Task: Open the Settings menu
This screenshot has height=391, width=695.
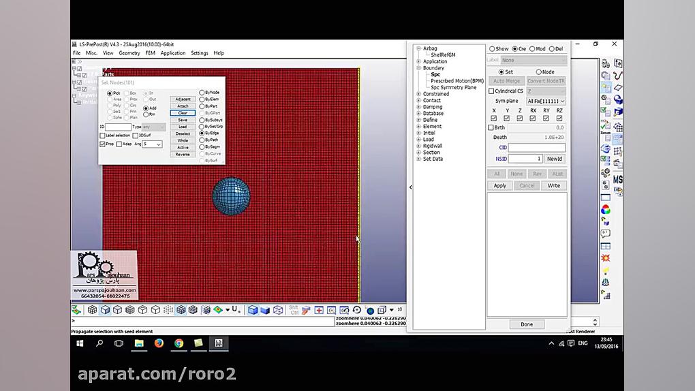Action: pos(200,53)
